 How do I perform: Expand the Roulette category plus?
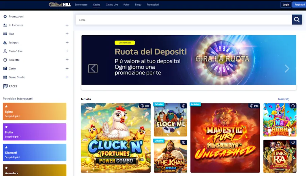67,60
